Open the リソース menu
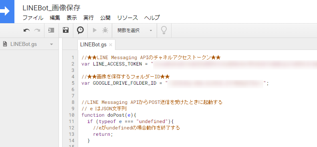Image resolution: width=317 pixels, height=147 pixels. [x=127, y=18]
